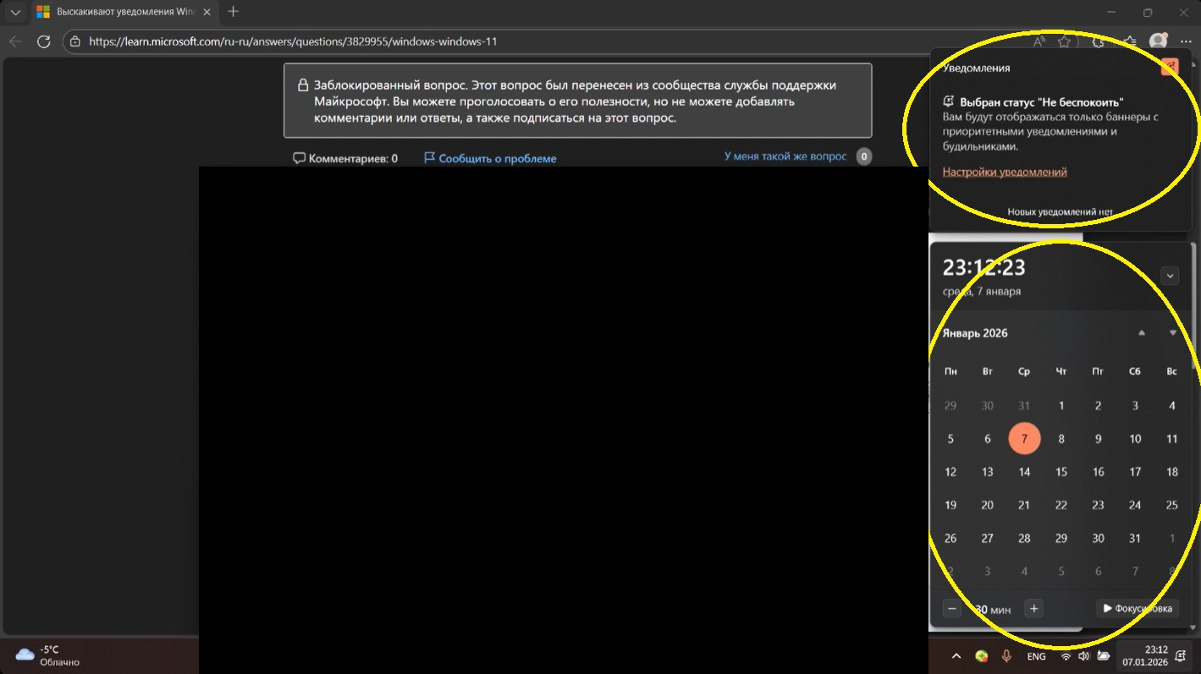
Task: Go to previous month with up arrow
Action: [1142, 333]
